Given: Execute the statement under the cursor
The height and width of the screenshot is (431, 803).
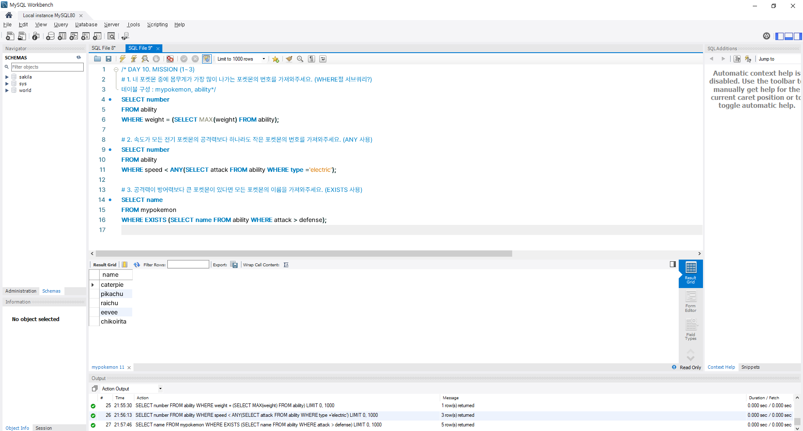Looking at the screenshot, I should point(134,59).
